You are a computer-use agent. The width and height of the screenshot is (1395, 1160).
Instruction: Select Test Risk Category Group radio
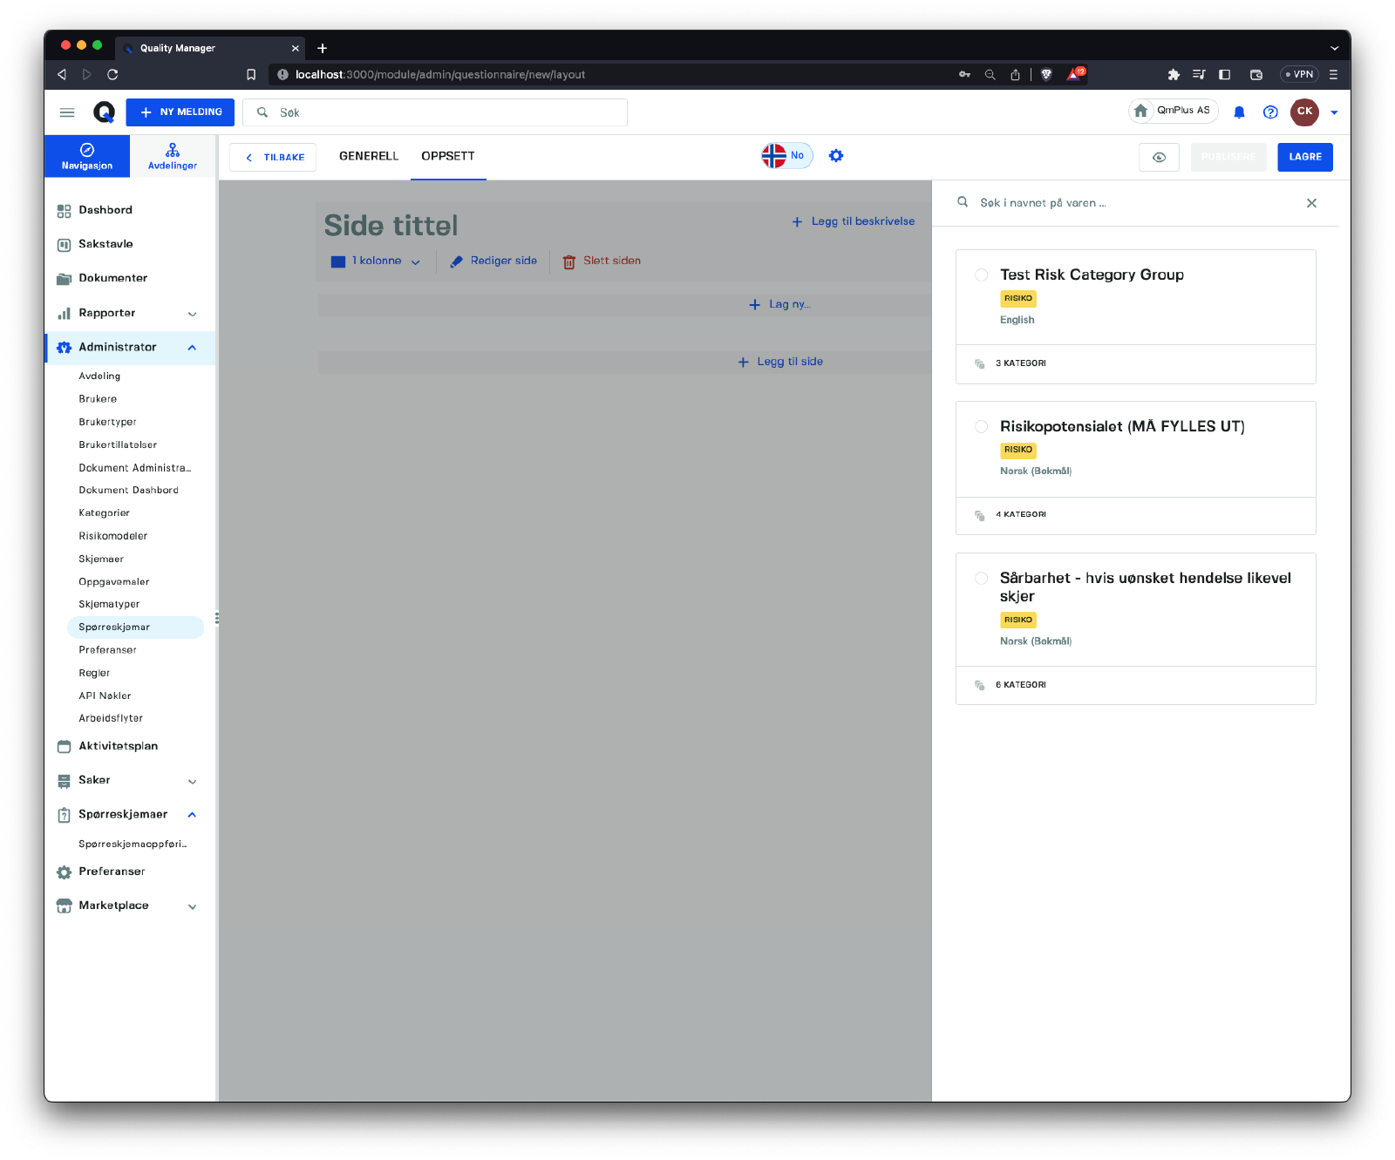(981, 275)
